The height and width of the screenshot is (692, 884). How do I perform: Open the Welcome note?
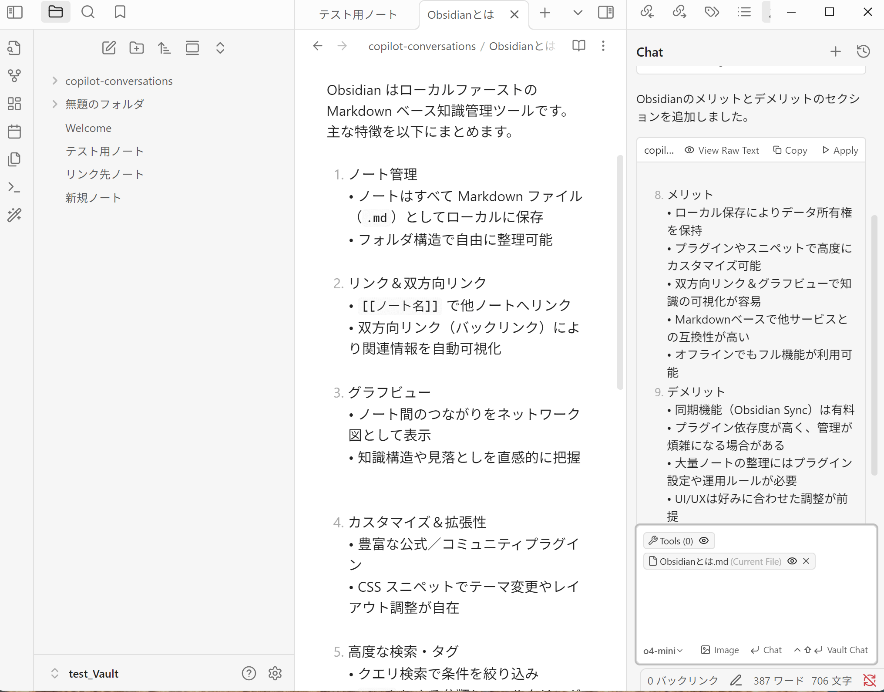[88, 128]
